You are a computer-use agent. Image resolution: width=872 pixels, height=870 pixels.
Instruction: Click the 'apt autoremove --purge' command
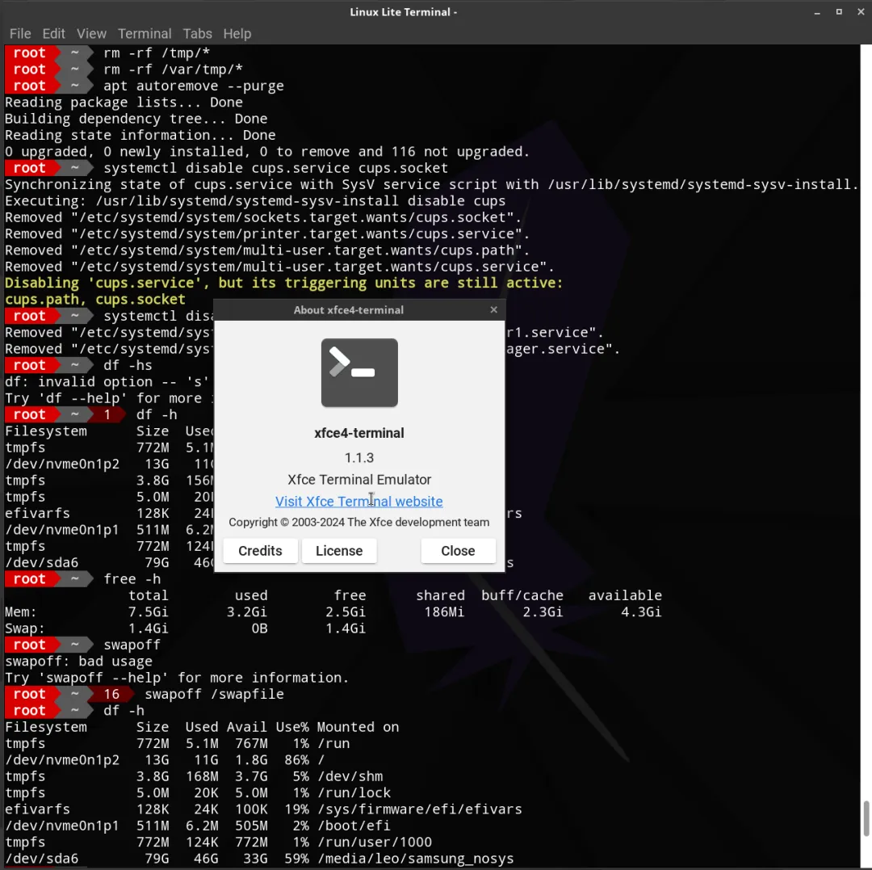(x=194, y=86)
